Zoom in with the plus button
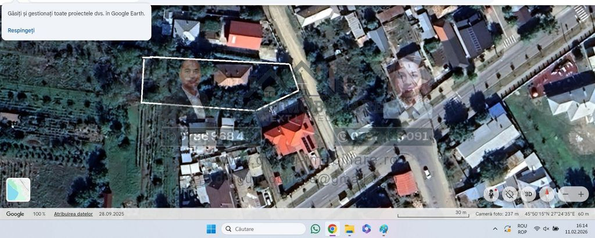The height and width of the screenshot is (238, 595). pos(580,195)
